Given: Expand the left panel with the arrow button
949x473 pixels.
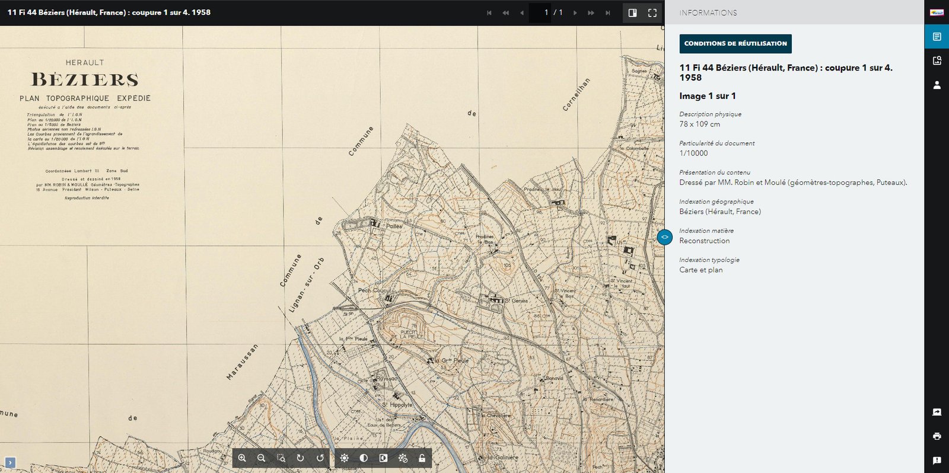Looking at the screenshot, I should coord(10,462).
